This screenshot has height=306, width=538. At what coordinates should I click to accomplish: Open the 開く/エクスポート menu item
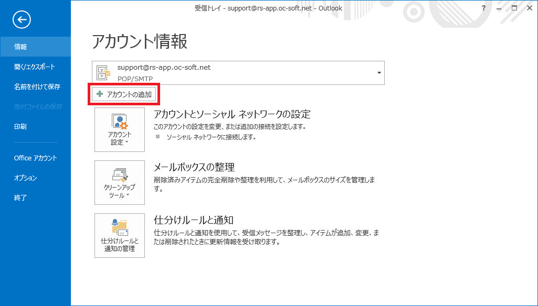click(35, 67)
